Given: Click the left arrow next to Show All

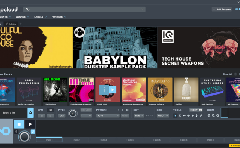Looking at the screenshot, I should tap(235, 74).
